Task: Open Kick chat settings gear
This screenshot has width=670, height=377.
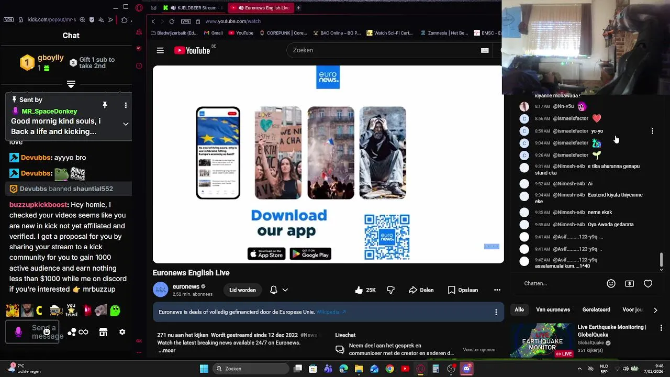Action: pyautogui.click(x=122, y=332)
